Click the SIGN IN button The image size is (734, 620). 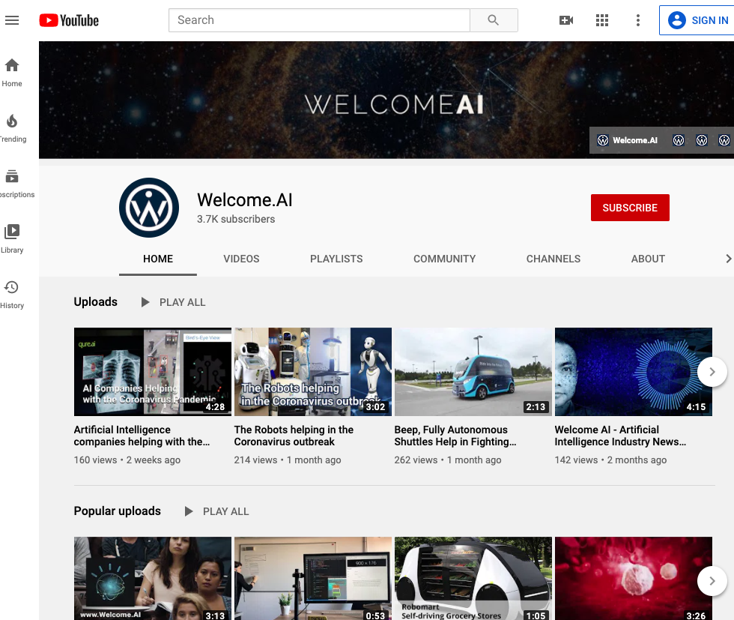coord(697,20)
